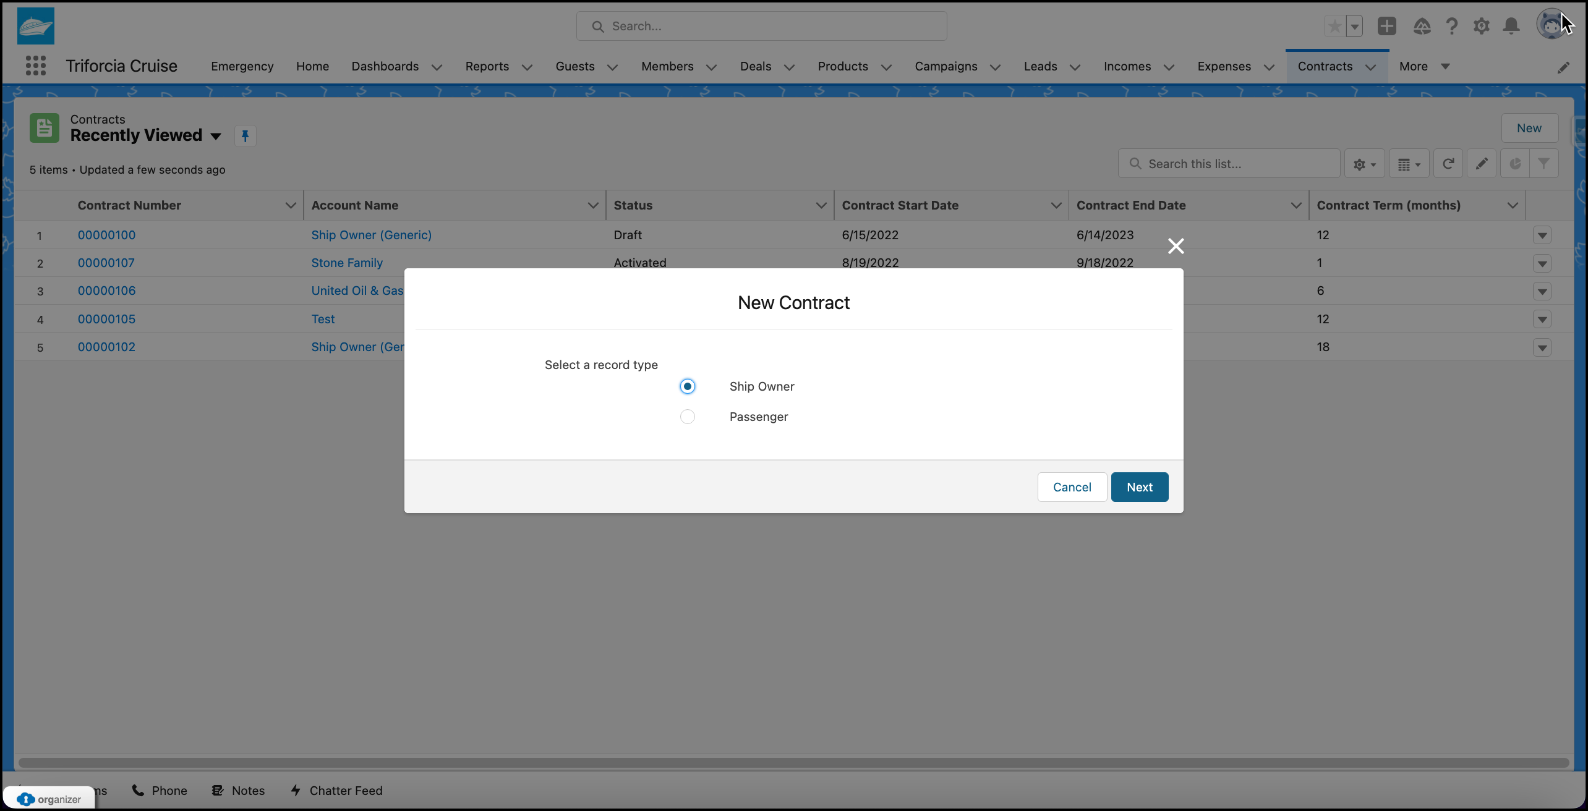Image resolution: width=1588 pixels, height=811 pixels.
Task: Click Next in New Contract dialog
Action: pos(1139,487)
